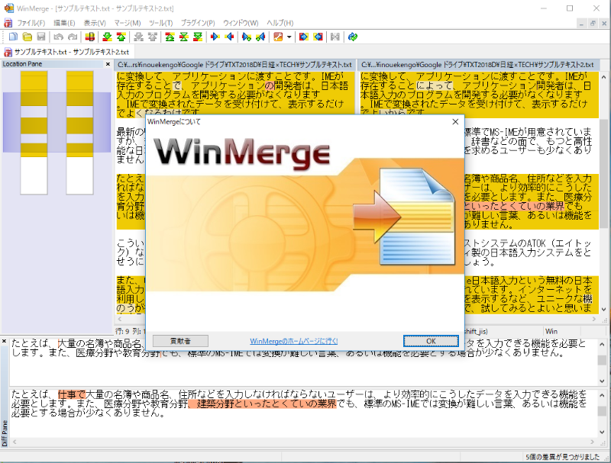The image size is (611, 463).
Task: Click the 貢献者 button
Action: click(x=180, y=341)
